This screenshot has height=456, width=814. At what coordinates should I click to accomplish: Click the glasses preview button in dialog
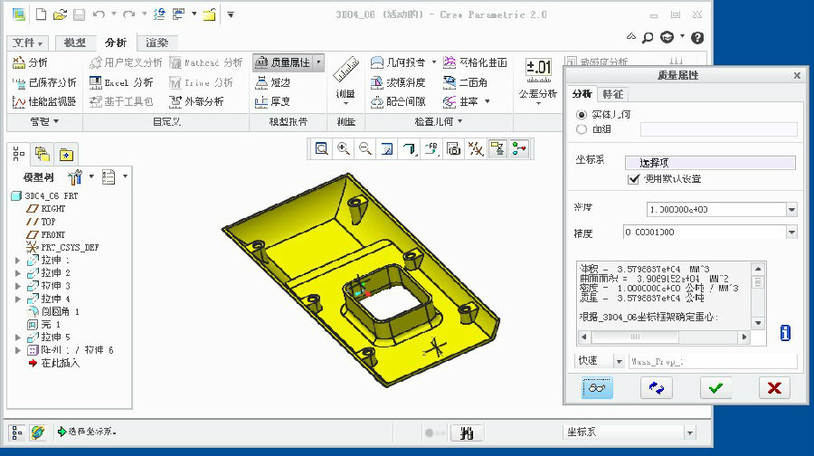coord(596,387)
